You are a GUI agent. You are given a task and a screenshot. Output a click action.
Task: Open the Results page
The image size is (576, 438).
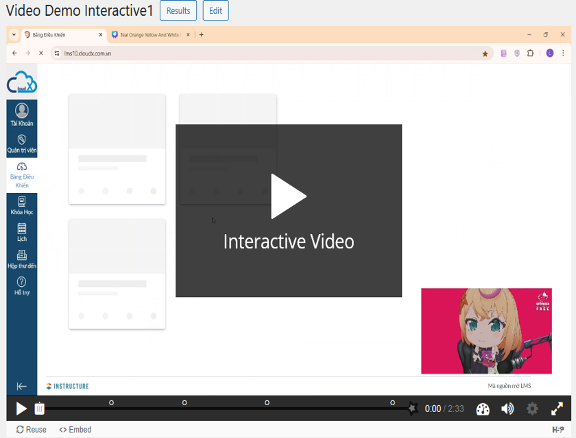[178, 11]
